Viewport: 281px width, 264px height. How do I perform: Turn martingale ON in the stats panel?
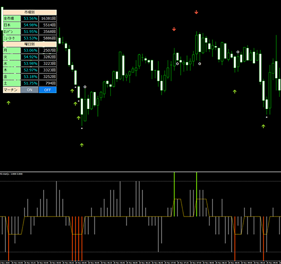(30, 90)
